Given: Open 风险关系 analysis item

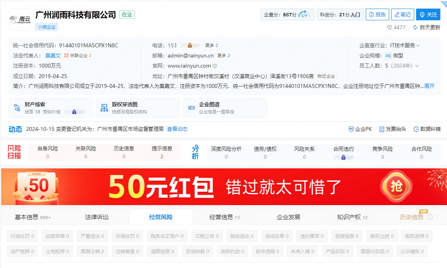Looking at the screenshot, I should click(x=304, y=152).
